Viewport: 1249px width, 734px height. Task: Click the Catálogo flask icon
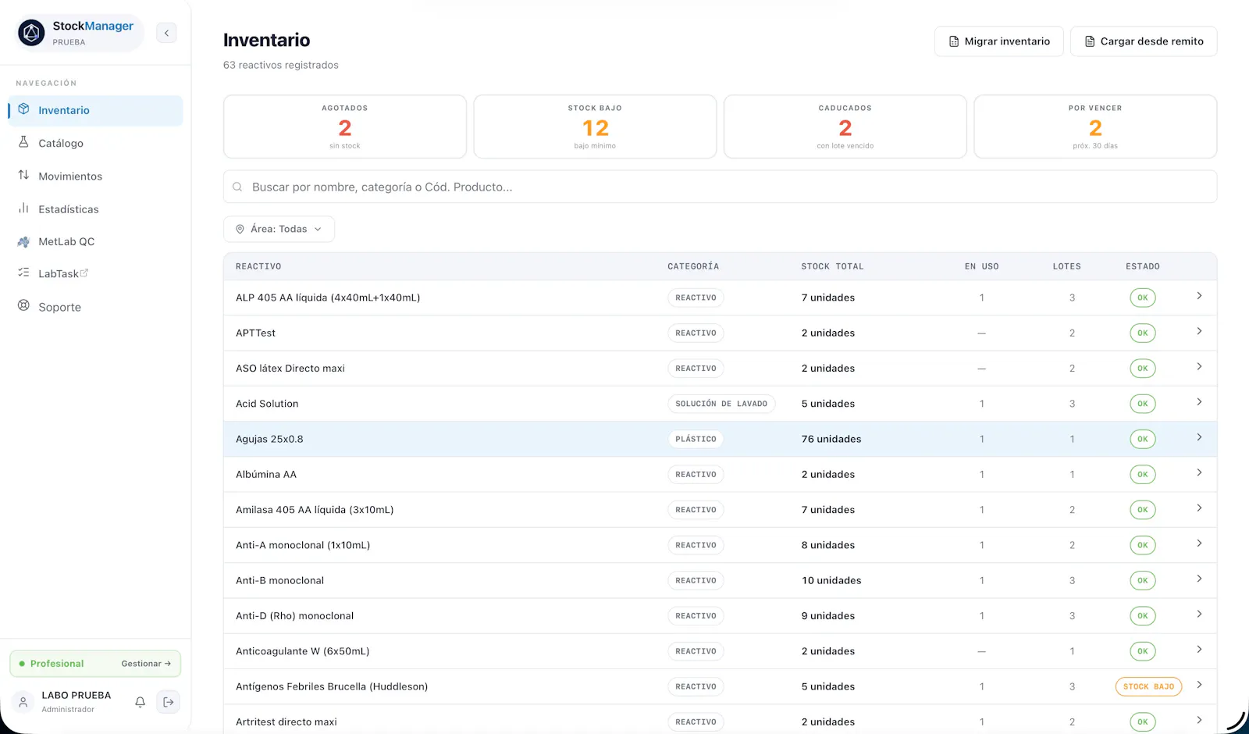coord(23,142)
